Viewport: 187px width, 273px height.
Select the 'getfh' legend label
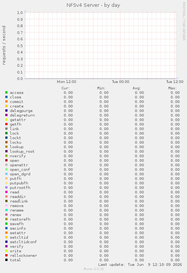click(x=15, y=124)
